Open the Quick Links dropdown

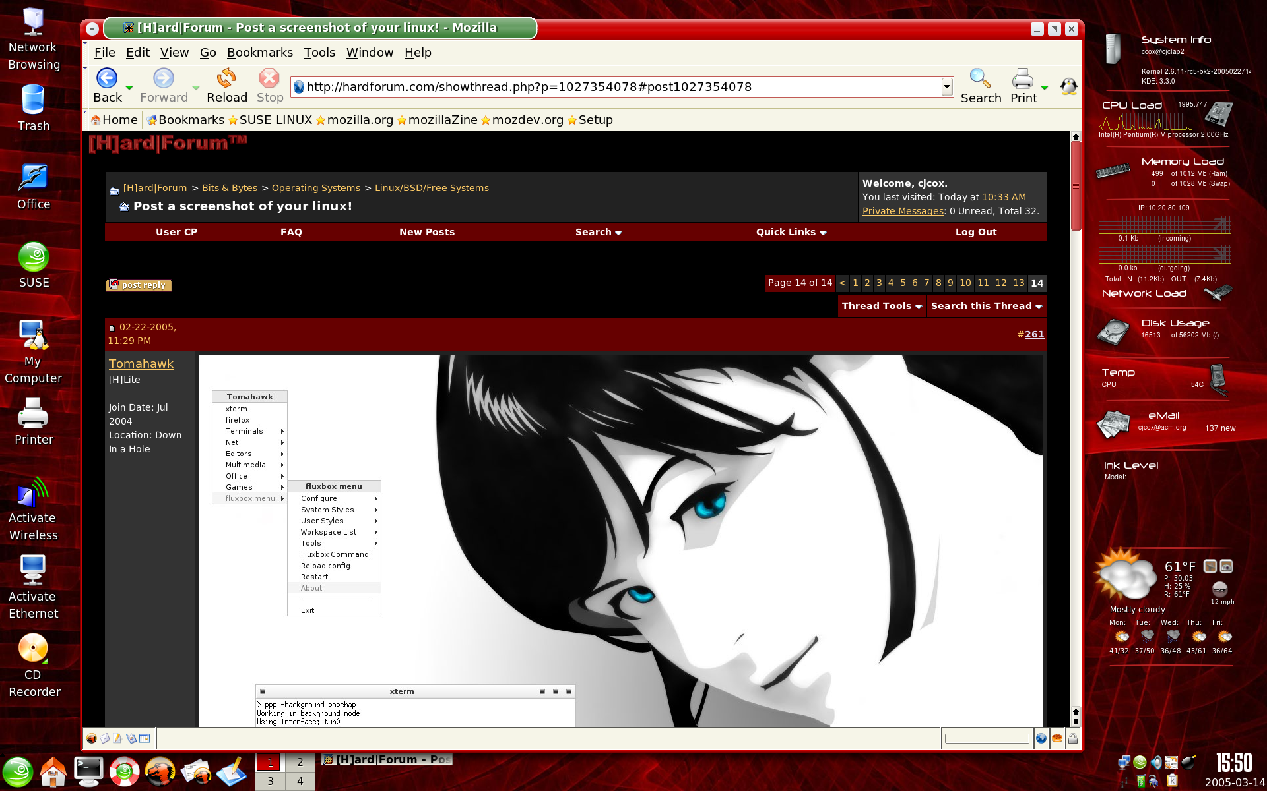point(791,232)
